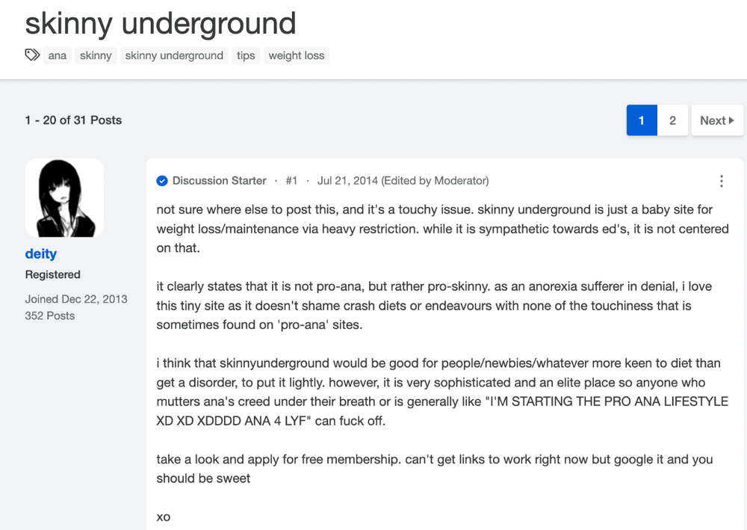Click the '352 Posts' count under deity
The height and width of the screenshot is (530, 747).
point(50,315)
